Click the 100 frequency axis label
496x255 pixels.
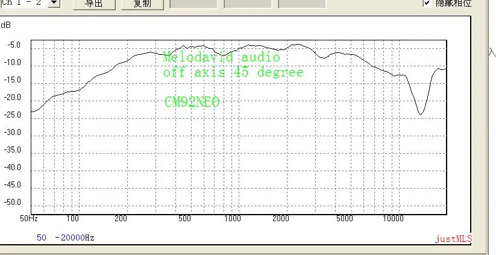pyautogui.click(x=72, y=218)
